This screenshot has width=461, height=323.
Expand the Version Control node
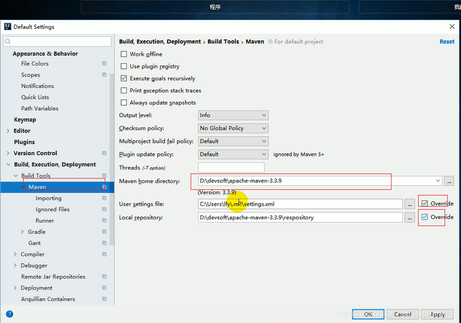tap(8, 153)
